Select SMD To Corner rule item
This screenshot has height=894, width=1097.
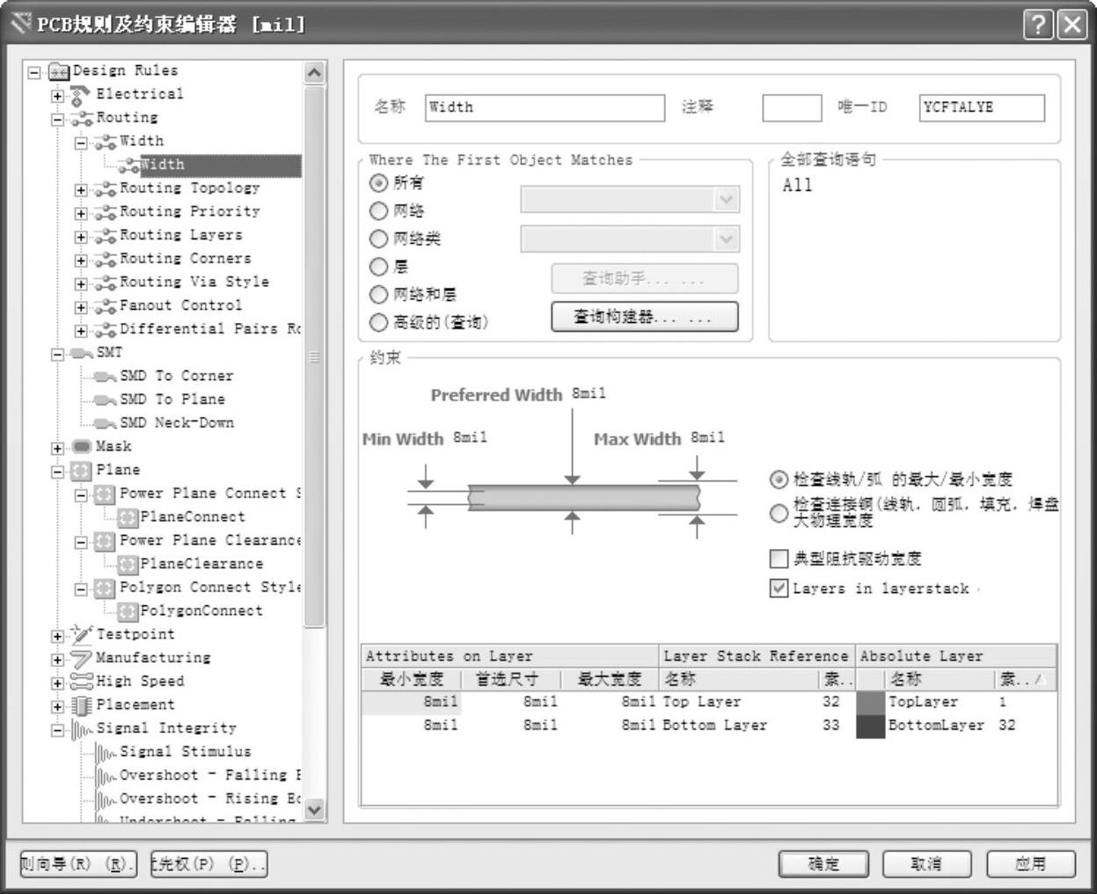coord(176,376)
